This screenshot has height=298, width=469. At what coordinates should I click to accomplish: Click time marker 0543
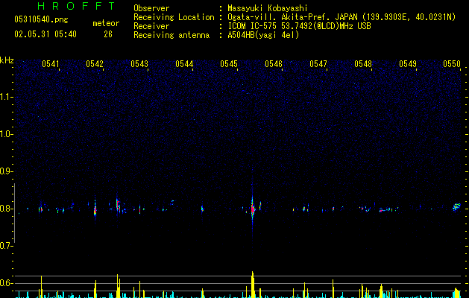pyautogui.click(x=139, y=64)
